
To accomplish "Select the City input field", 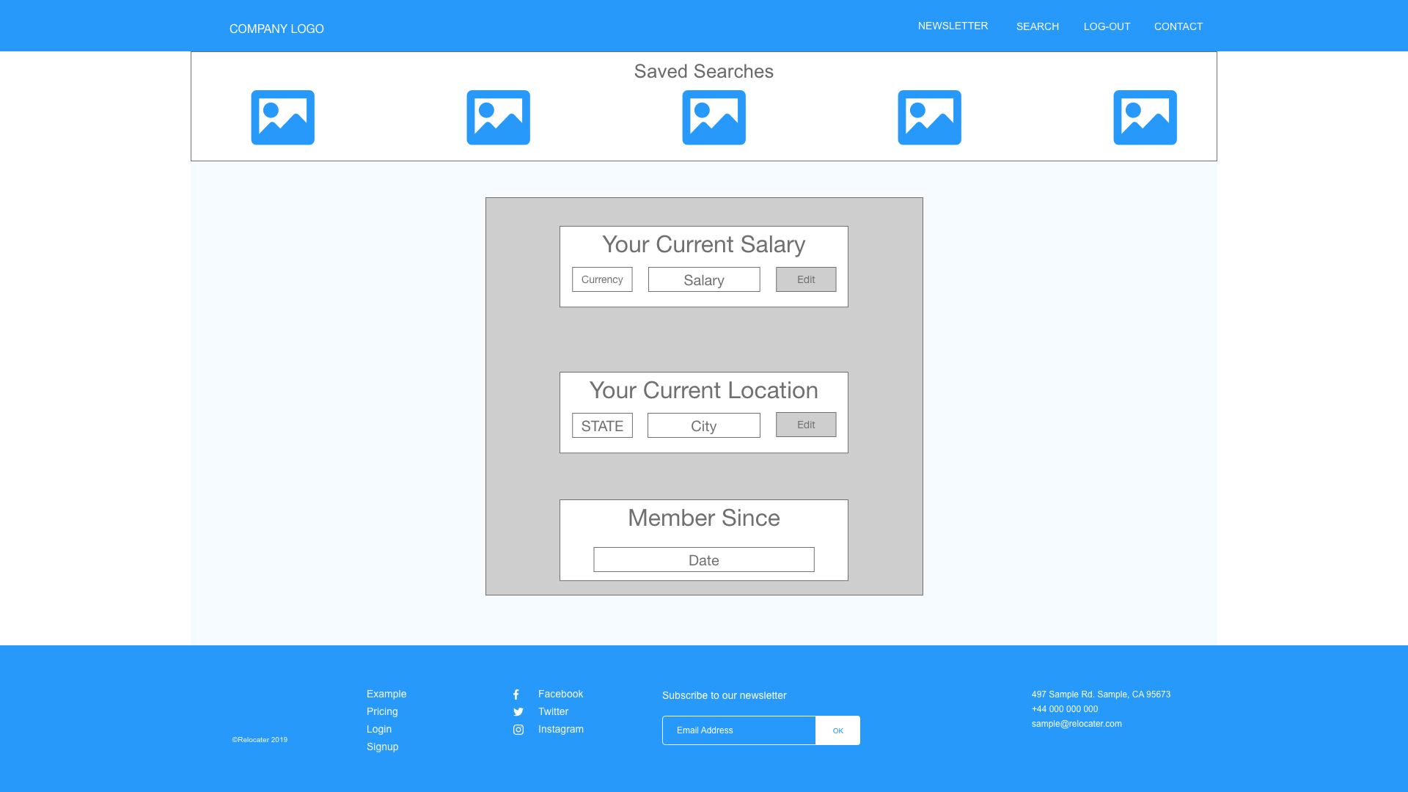I will [704, 425].
